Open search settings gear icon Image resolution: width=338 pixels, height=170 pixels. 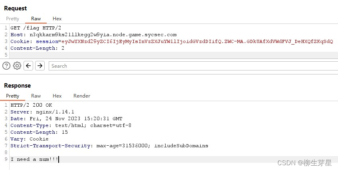coord(17,66)
